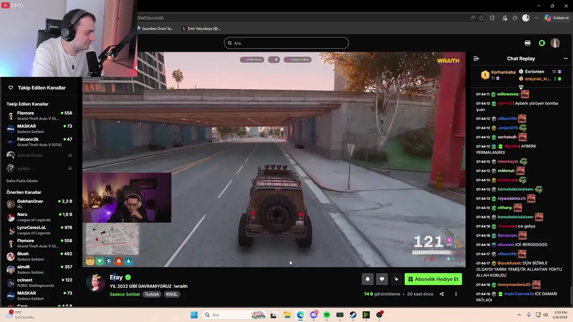
Task: Open AhmetTurku offline channel
Action: pyautogui.click(x=39, y=155)
